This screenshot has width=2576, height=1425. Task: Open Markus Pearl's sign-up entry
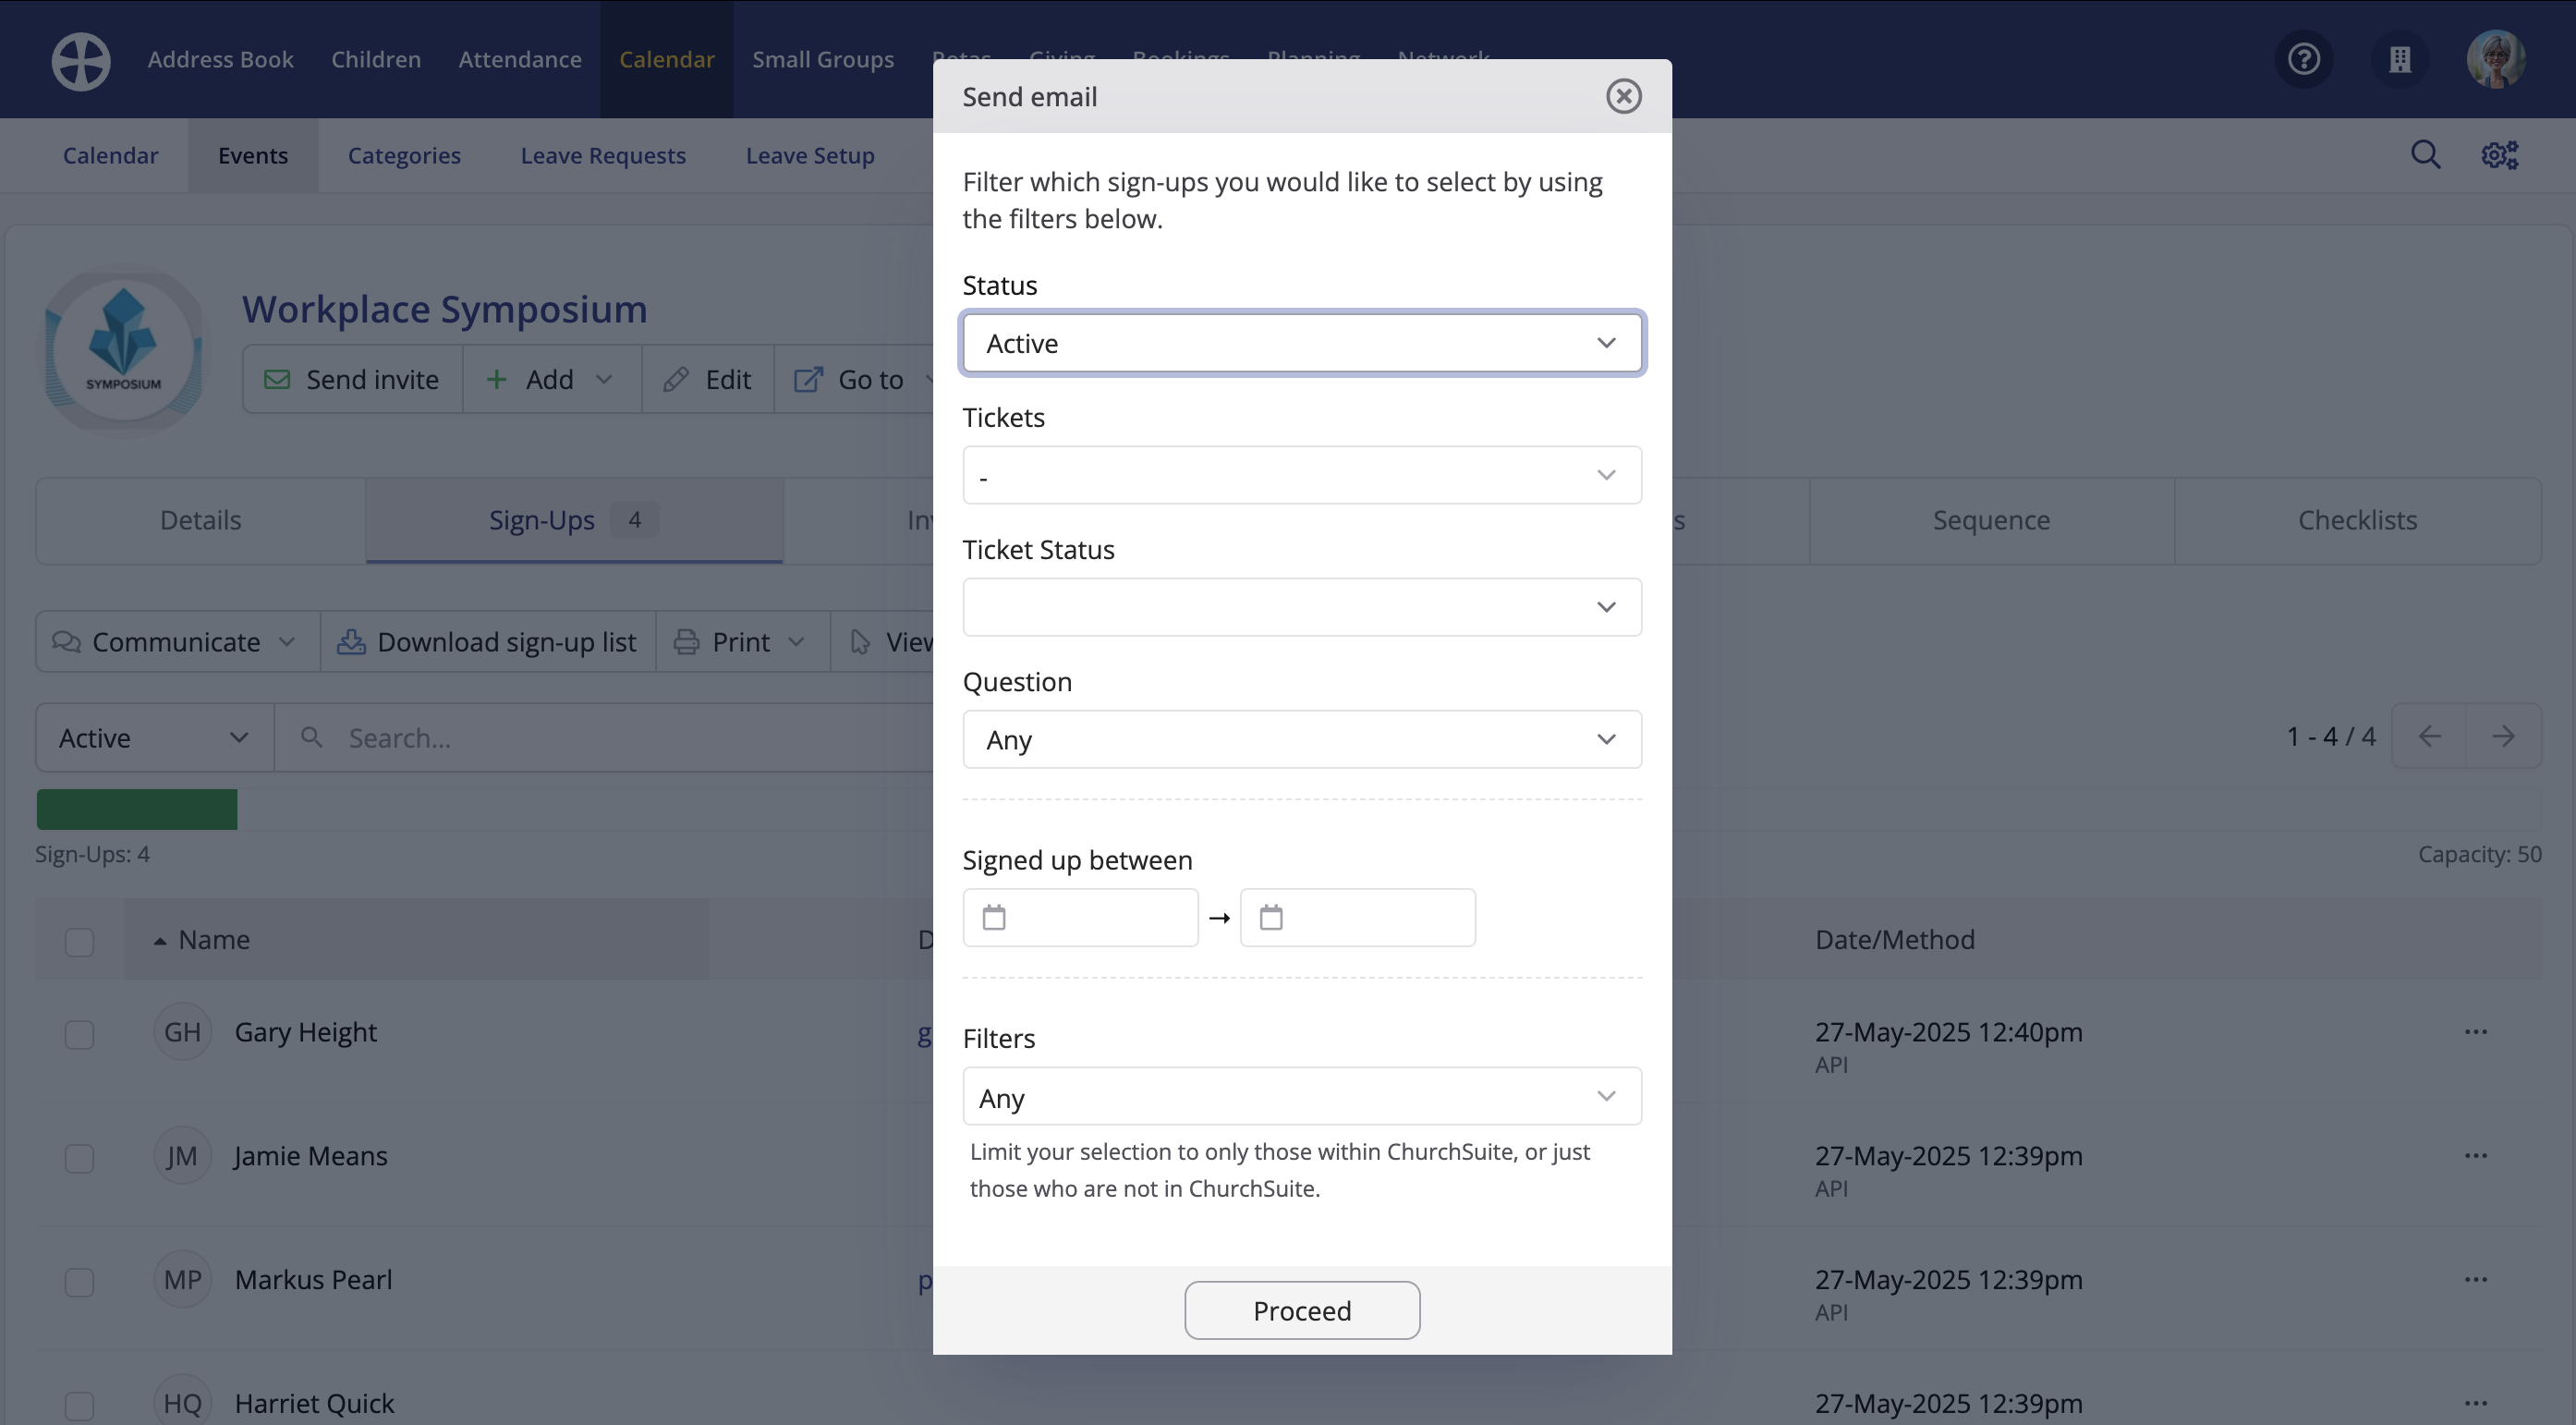pos(313,1280)
